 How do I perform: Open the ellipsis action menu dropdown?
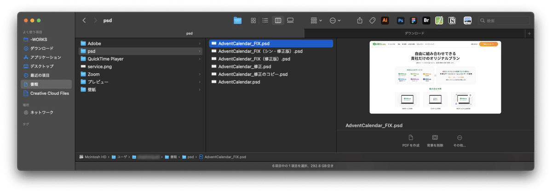[335, 20]
